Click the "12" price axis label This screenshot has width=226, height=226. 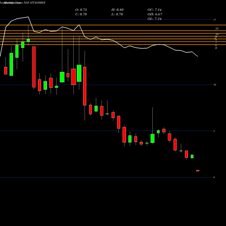point(217,28)
